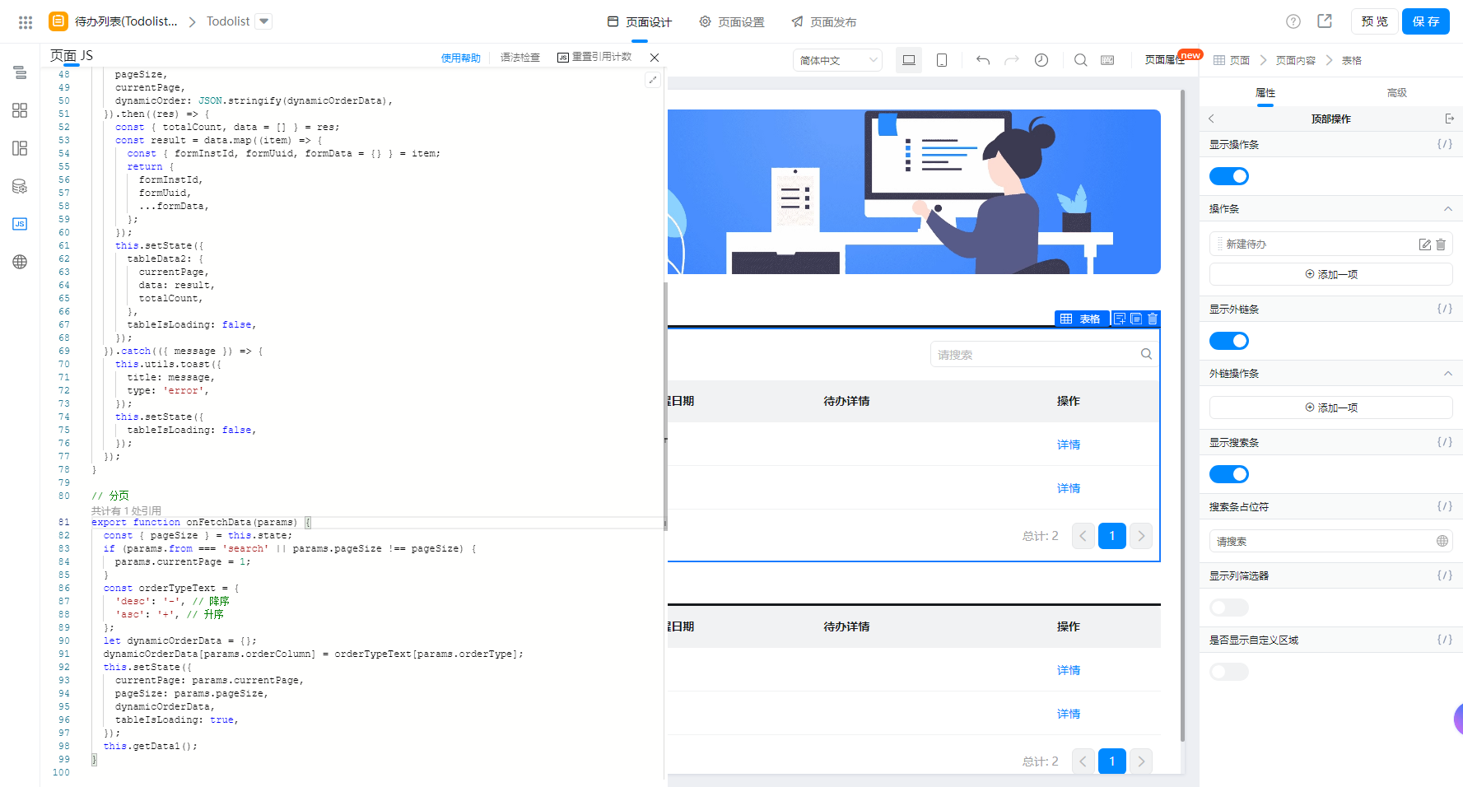Copy the selected 表格 component
The height and width of the screenshot is (787, 1463).
pos(1136,319)
